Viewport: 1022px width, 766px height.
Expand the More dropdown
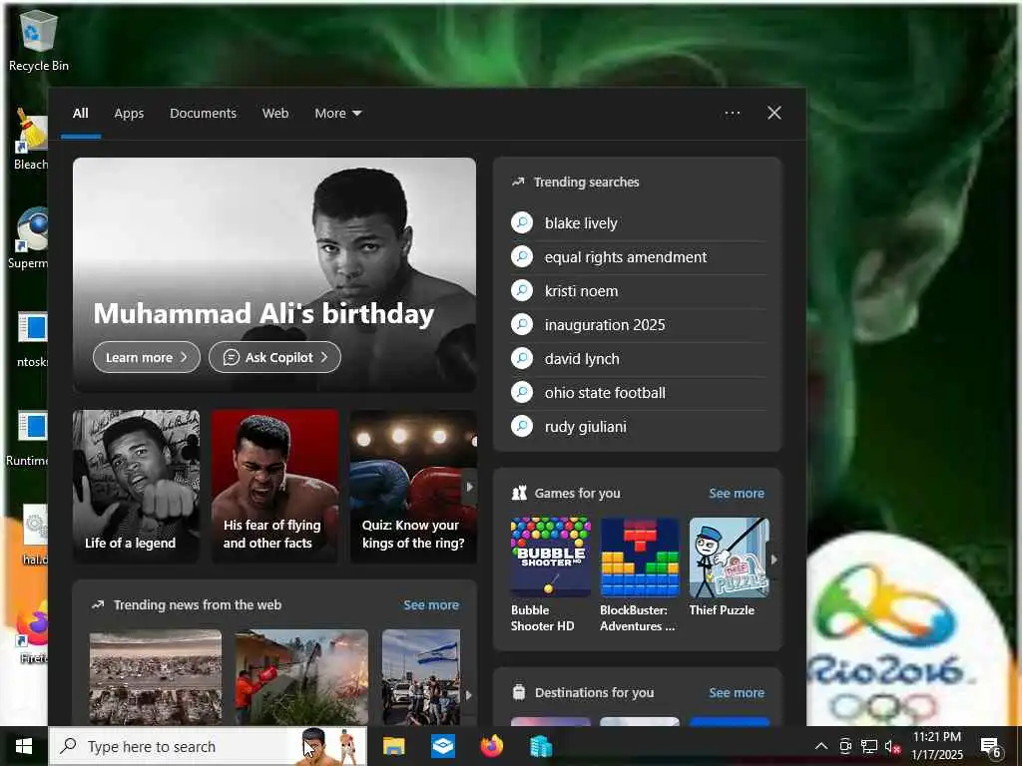[x=337, y=114]
